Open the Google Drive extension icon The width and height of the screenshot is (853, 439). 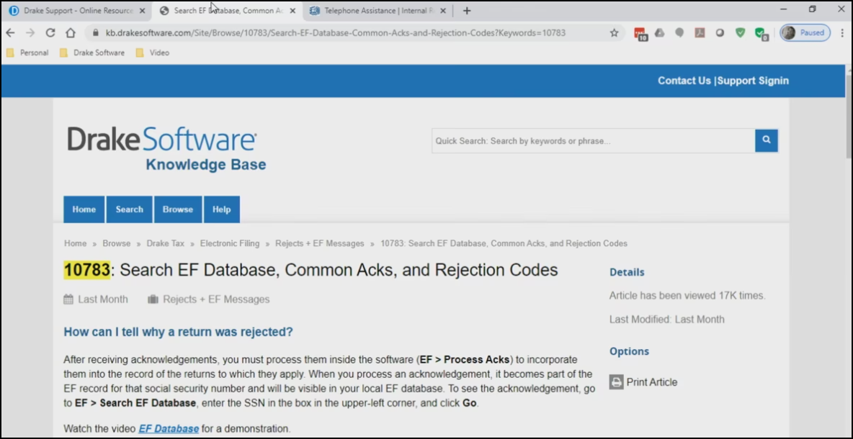(x=659, y=32)
